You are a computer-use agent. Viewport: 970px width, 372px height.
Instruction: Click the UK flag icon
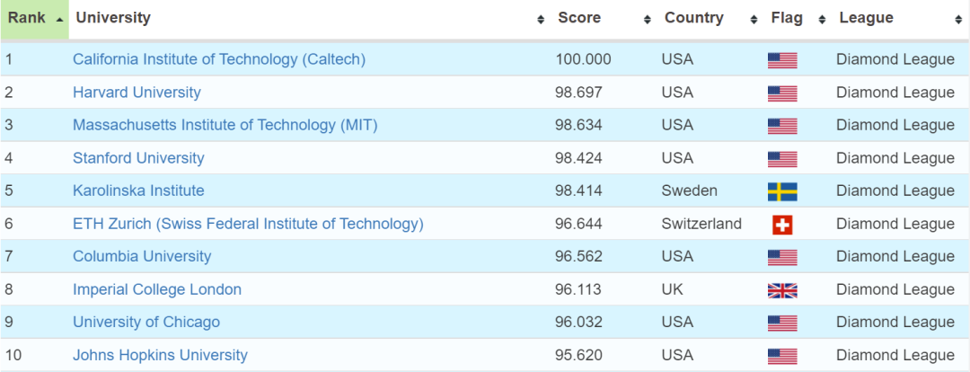tap(782, 290)
